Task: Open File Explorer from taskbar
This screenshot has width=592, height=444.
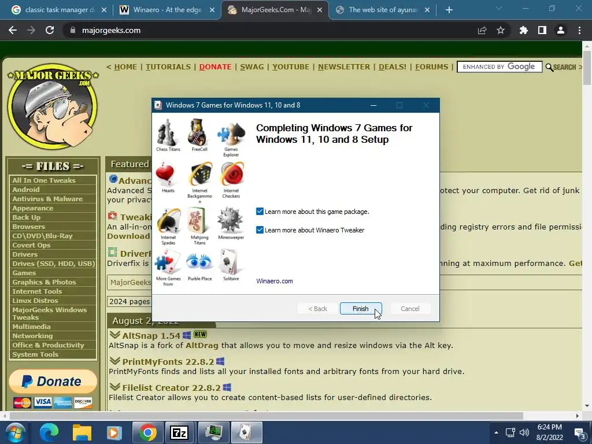Action: click(82, 432)
